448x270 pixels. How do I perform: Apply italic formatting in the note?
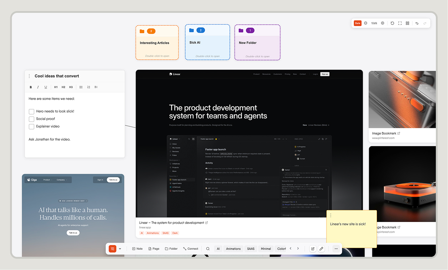(38, 87)
